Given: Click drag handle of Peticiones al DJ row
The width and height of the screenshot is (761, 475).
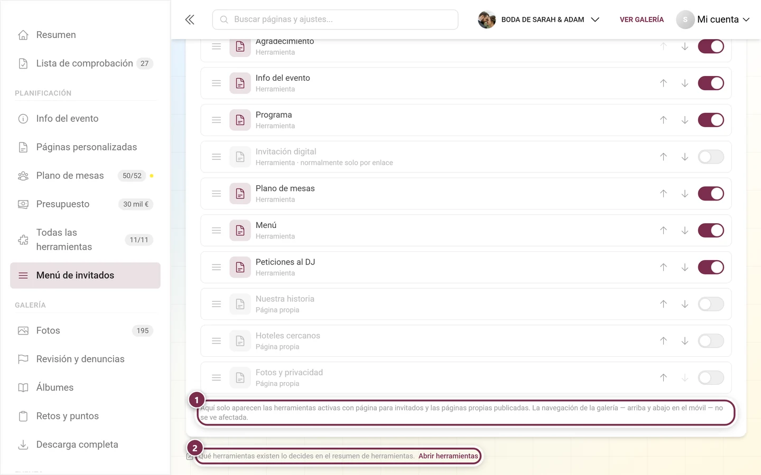Looking at the screenshot, I should [x=216, y=268].
